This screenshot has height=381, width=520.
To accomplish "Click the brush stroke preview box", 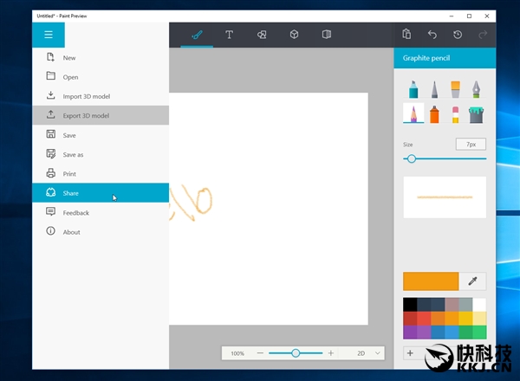I will pyautogui.click(x=445, y=197).
